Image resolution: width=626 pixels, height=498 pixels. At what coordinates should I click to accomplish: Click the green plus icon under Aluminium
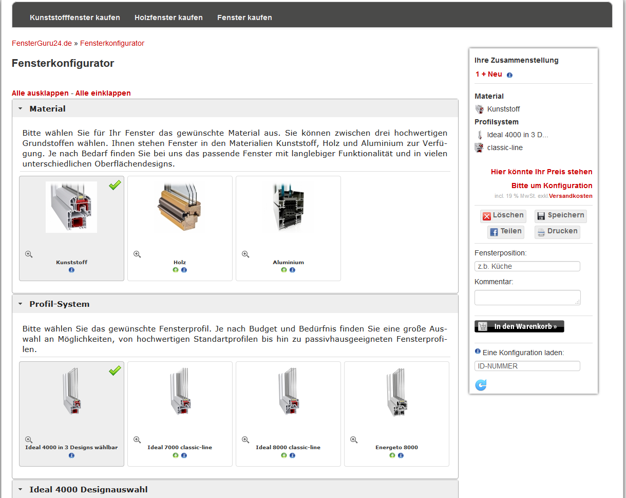tap(284, 270)
